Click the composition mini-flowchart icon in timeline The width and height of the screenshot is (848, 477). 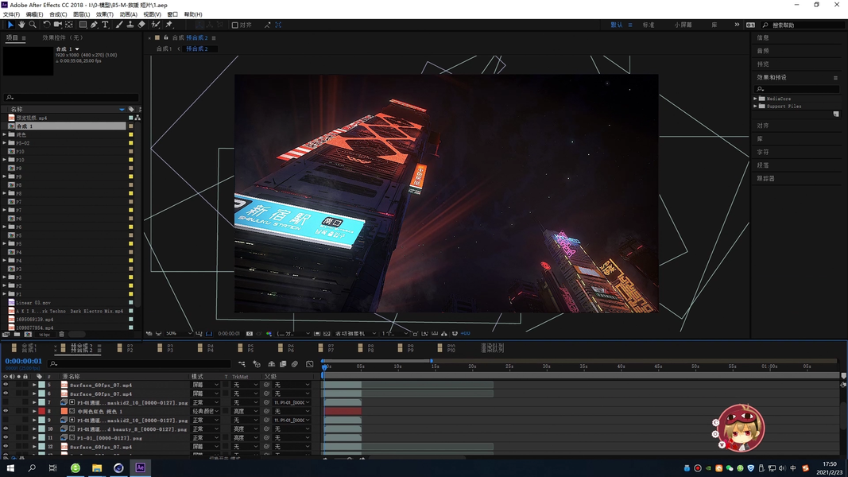[242, 364]
